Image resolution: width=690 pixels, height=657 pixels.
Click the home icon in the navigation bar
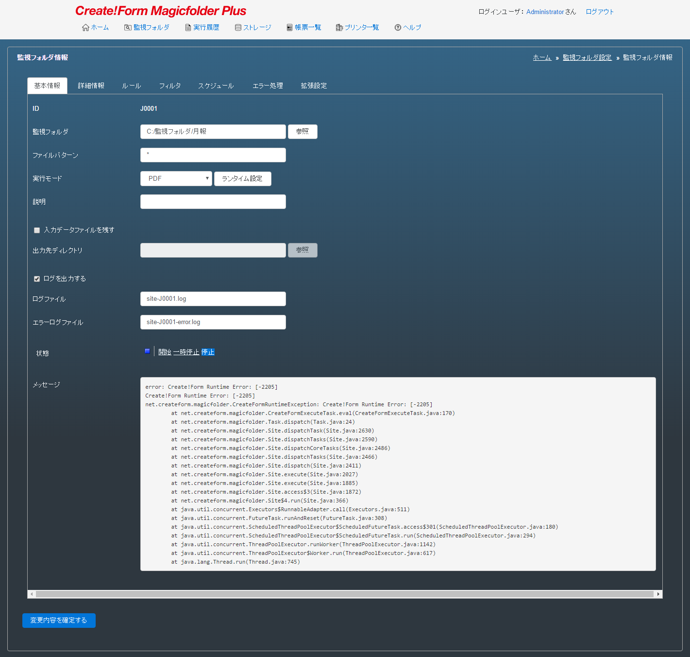(85, 28)
